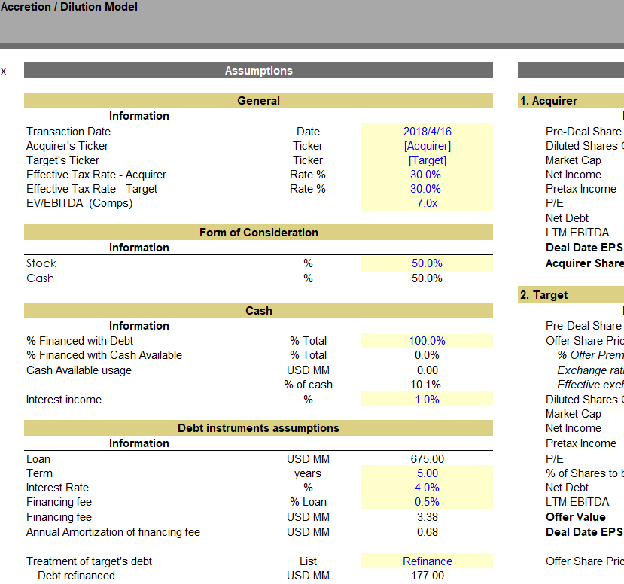This screenshot has height=584, width=624.
Task: Click the Acquirer's Ticker label
Action: [x=67, y=146]
